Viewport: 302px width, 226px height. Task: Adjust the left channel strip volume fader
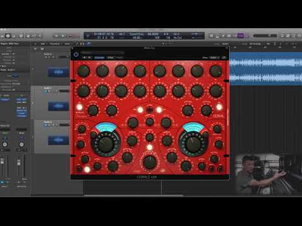[x=2, y=161]
